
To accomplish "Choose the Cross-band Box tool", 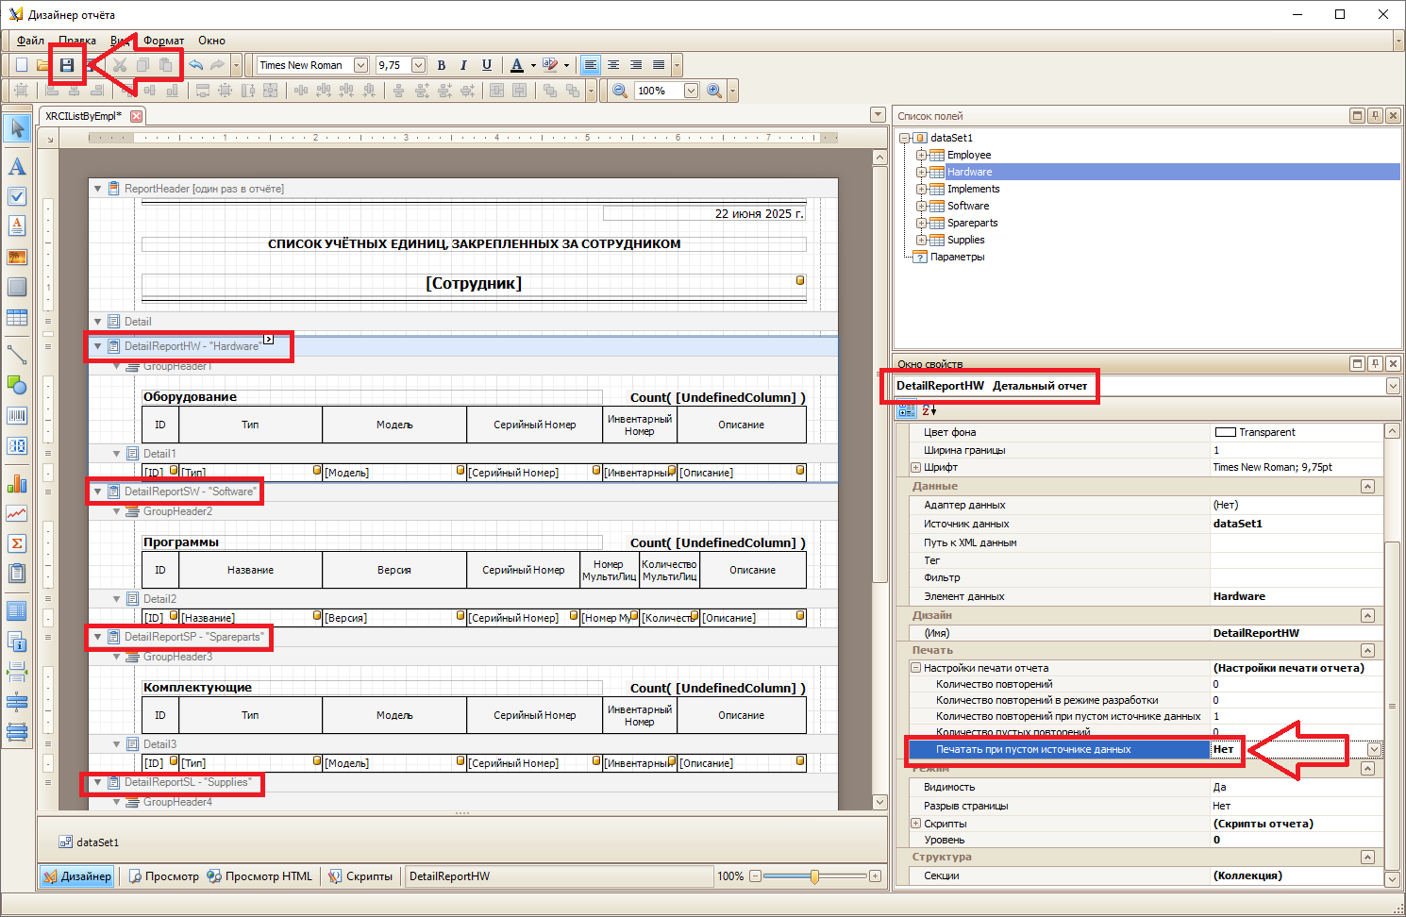I will [17, 732].
